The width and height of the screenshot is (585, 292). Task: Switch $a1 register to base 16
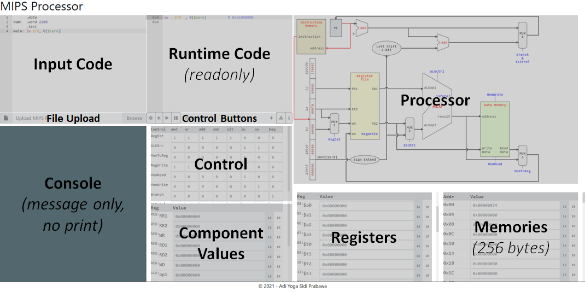(419, 215)
